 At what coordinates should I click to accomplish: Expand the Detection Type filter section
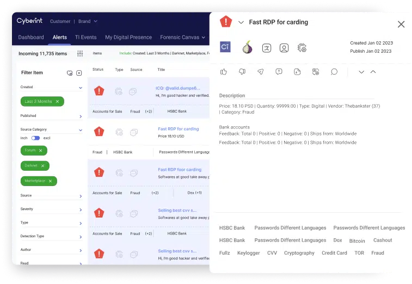click(81, 237)
